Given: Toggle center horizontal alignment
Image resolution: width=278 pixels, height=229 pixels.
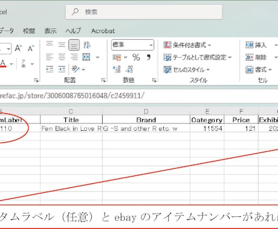Looking at the screenshot, I should [x=62, y=57].
